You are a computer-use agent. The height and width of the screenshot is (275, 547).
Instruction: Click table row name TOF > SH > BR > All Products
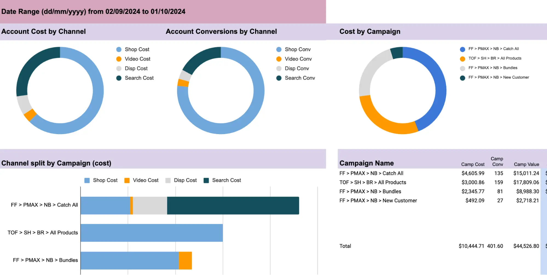pyautogui.click(x=373, y=182)
